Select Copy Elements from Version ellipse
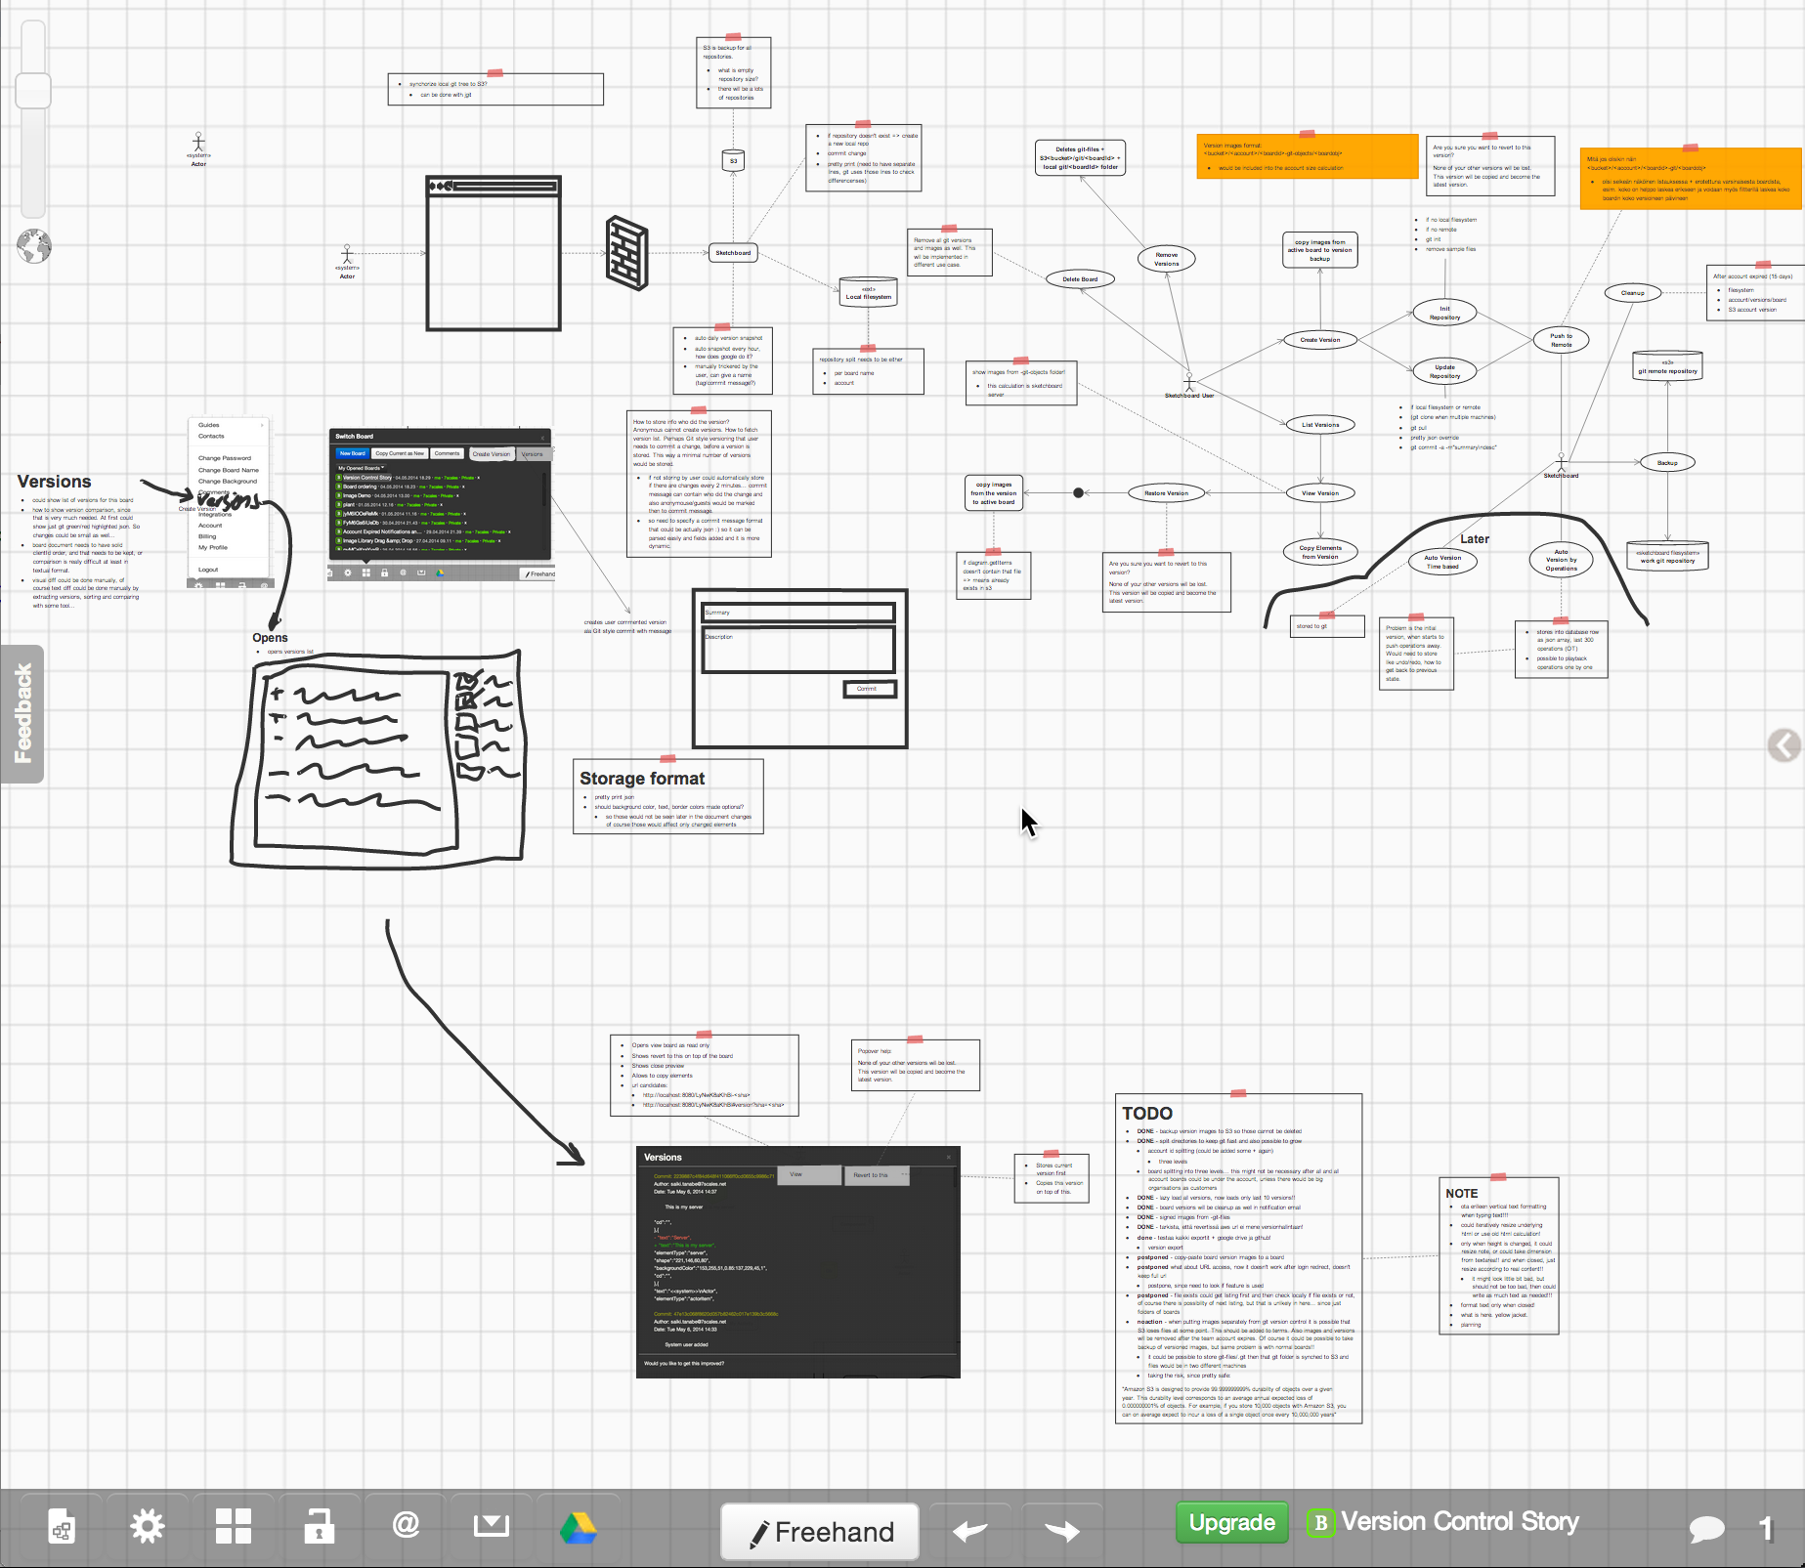Image resolution: width=1805 pixels, height=1568 pixels. pos(1320,552)
